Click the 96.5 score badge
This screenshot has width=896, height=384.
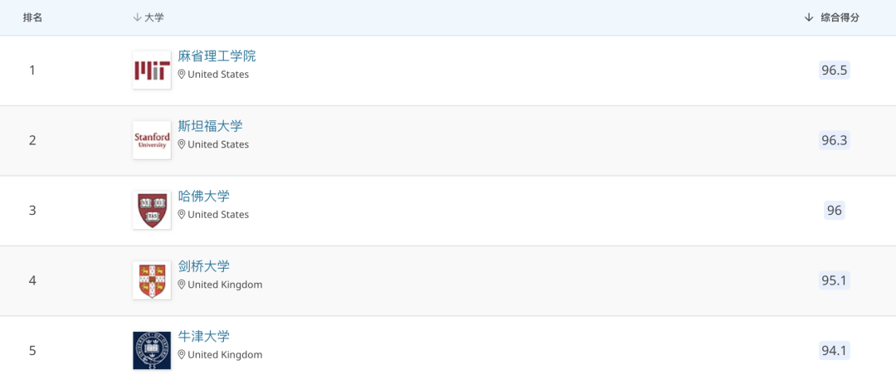(x=835, y=70)
